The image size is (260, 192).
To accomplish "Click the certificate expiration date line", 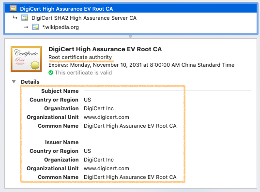I will pyautogui.click(x=141, y=65).
